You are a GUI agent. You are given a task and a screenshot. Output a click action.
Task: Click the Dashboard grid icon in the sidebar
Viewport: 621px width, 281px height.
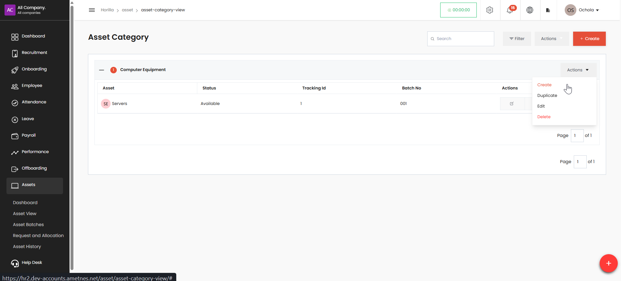(x=15, y=37)
